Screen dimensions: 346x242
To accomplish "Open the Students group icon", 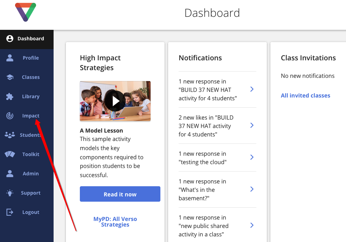I will point(10,135).
